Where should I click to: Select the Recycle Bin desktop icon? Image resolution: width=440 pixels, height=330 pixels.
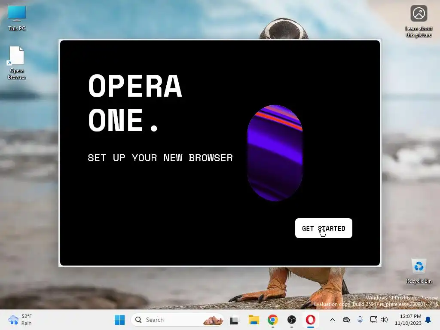click(x=419, y=271)
